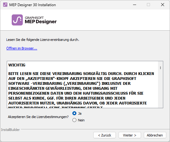
Task: Go back with the Zurück button
Action: point(104,135)
